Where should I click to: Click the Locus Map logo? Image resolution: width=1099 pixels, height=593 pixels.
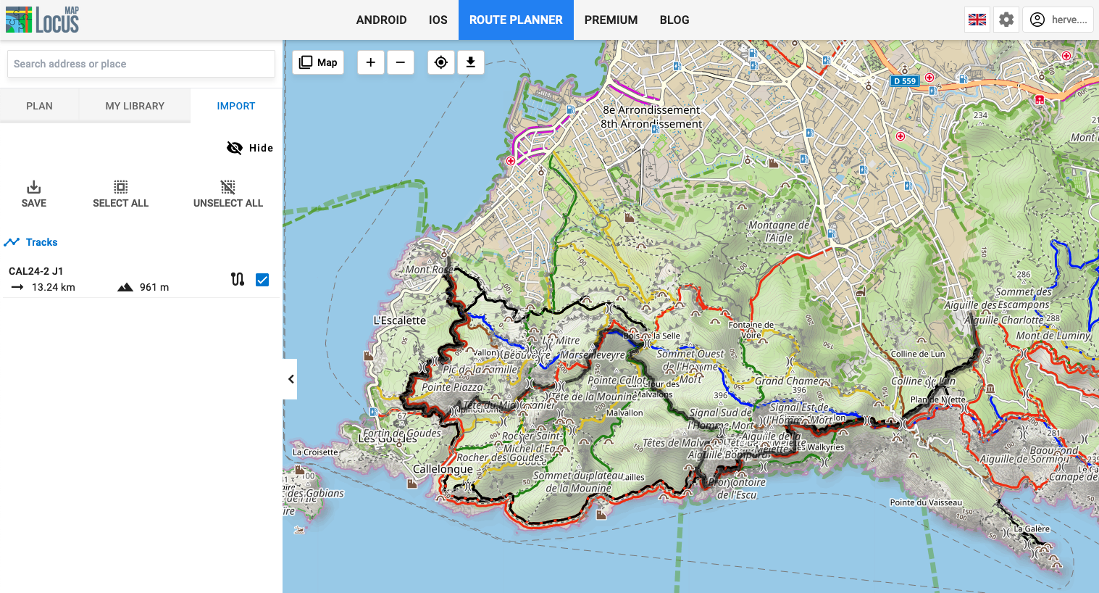pyautogui.click(x=42, y=20)
